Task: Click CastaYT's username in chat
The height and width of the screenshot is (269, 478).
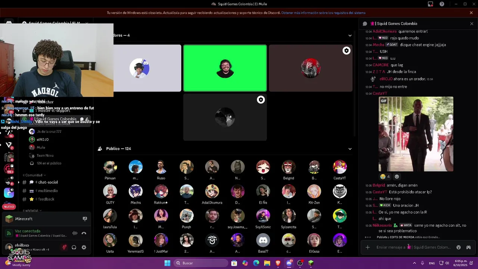Action: 380,93
